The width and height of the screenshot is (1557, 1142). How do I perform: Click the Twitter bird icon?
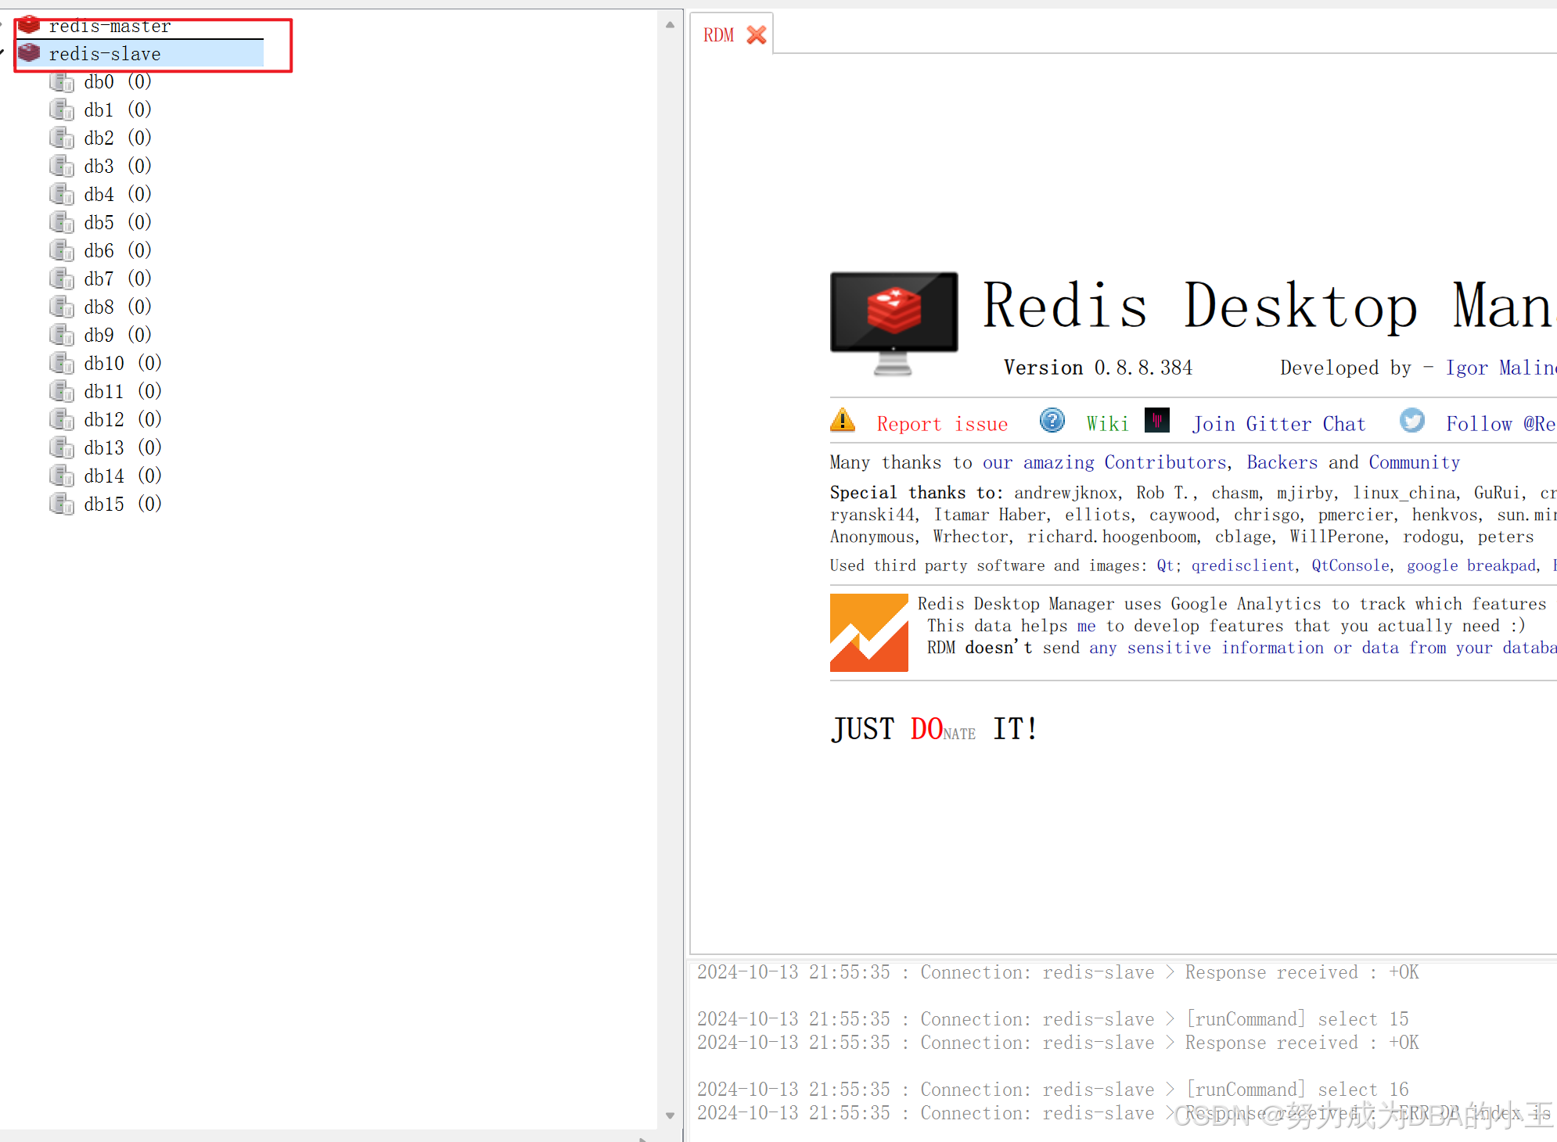[x=1411, y=421]
